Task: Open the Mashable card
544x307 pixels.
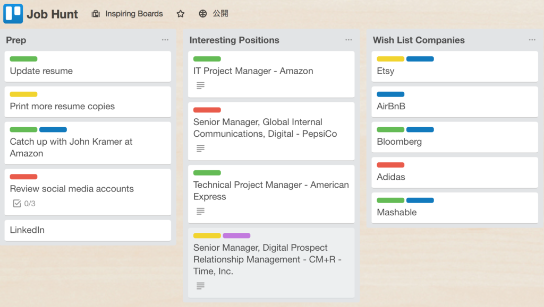Action: click(x=455, y=208)
